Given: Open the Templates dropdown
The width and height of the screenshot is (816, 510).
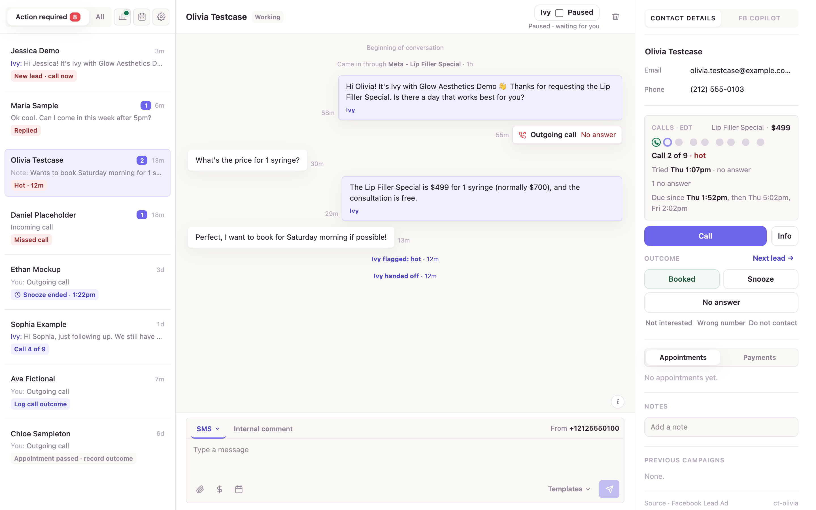Looking at the screenshot, I should pyautogui.click(x=569, y=489).
